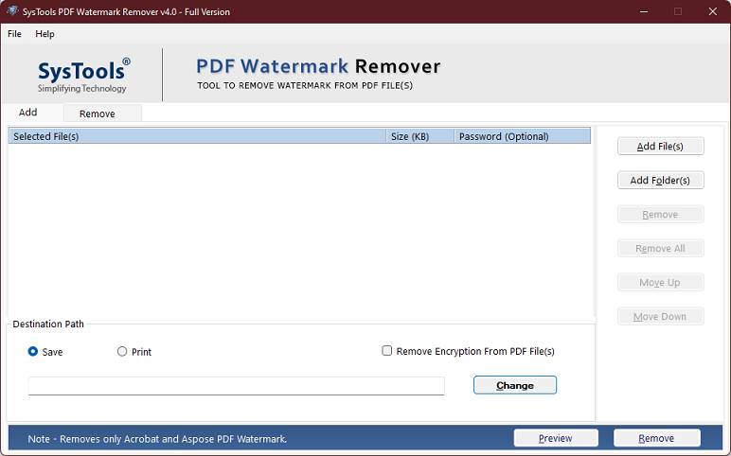Click the Selected File(s) column header
731x456 pixels.
point(197,136)
